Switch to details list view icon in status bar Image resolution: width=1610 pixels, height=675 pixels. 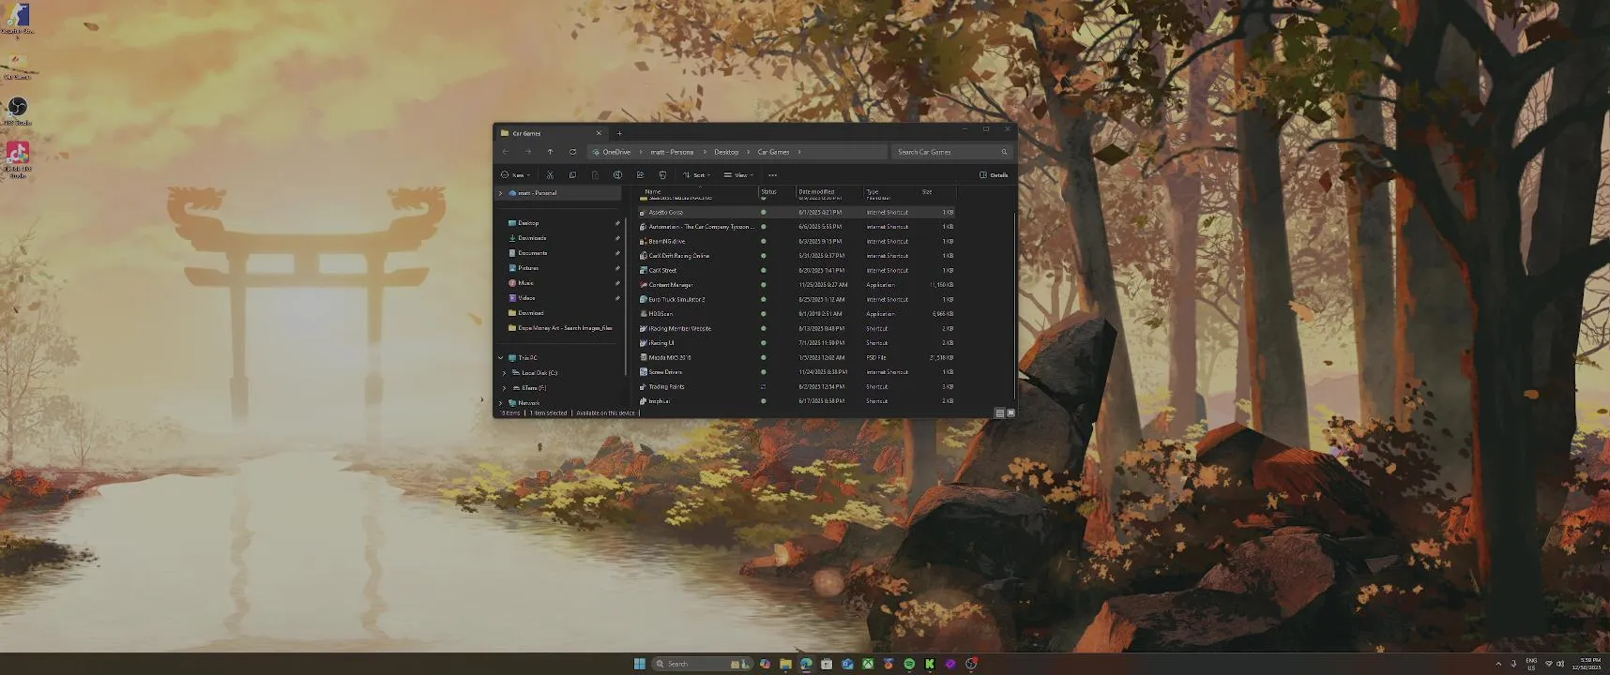tap(1000, 413)
